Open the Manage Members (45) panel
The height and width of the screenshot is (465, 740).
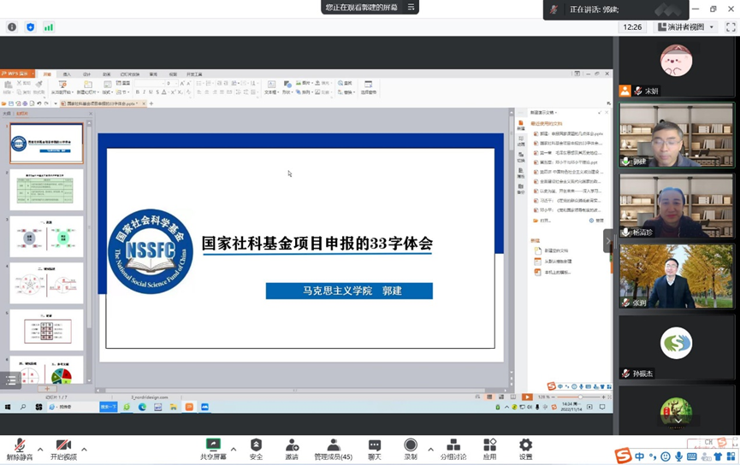333,448
